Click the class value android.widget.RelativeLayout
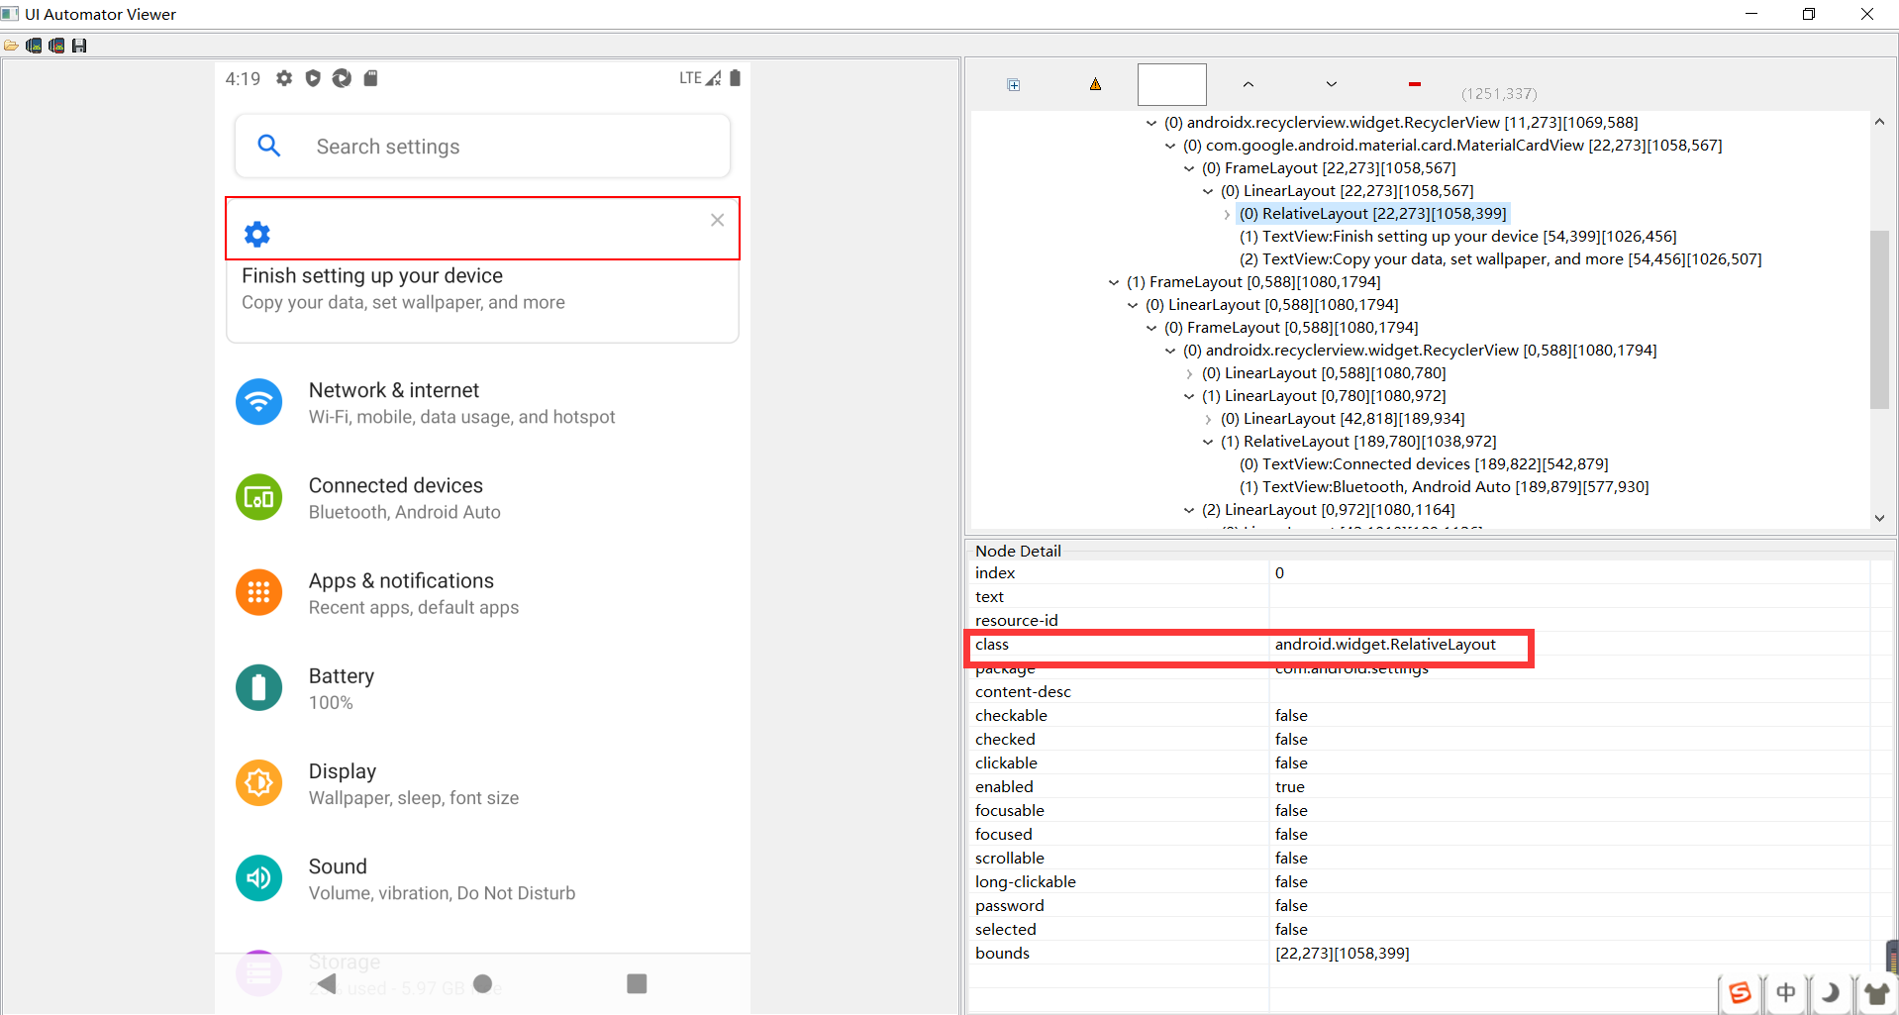This screenshot has height=1015, width=1899. 1385,645
